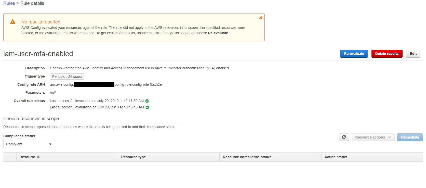Viewport: 426px width, 188px height.
Task: Click the blank selection column header
Action: (x=10, y=157)
